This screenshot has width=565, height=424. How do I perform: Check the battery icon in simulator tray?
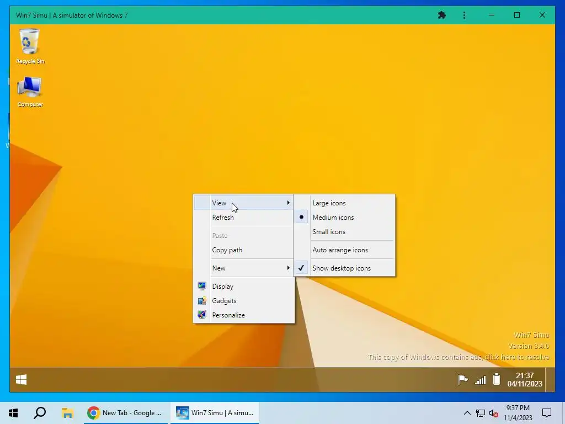pos(497,379)
